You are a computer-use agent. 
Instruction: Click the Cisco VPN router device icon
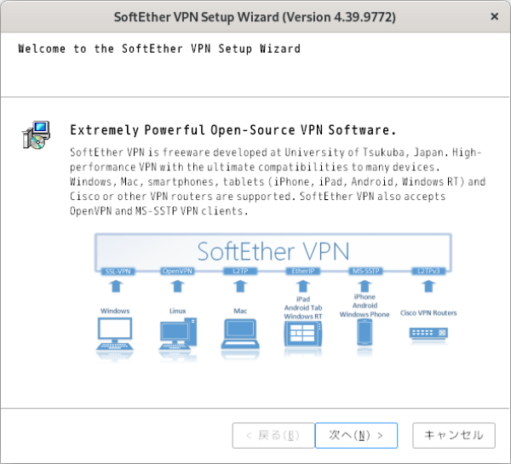(428, 334)
